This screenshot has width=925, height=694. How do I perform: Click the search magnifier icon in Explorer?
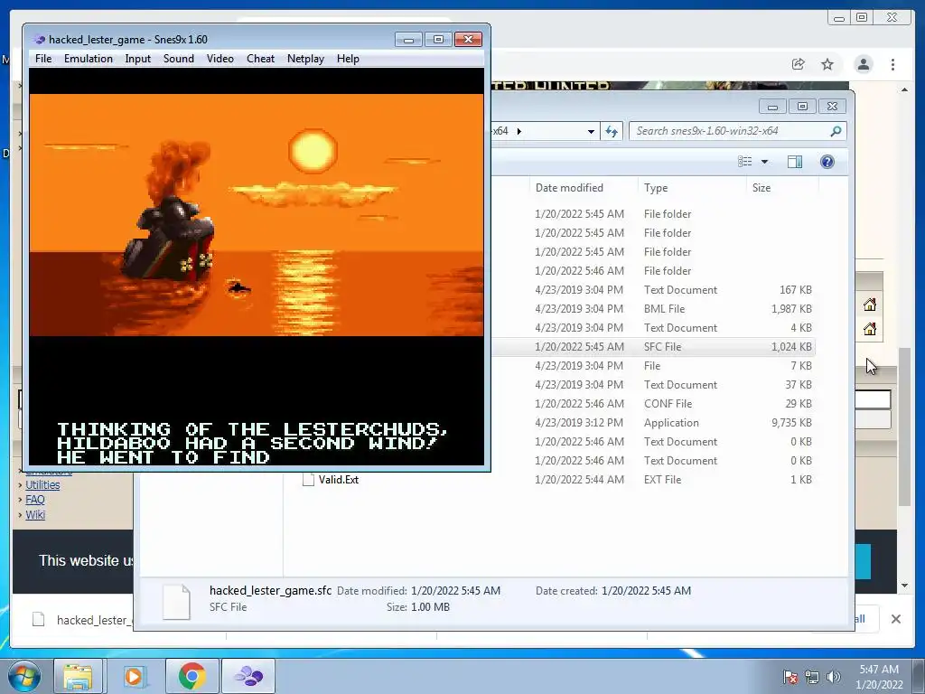836,131
